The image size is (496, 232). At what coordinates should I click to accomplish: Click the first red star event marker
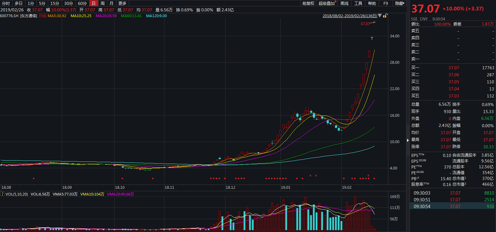click(x=34, y=179)
